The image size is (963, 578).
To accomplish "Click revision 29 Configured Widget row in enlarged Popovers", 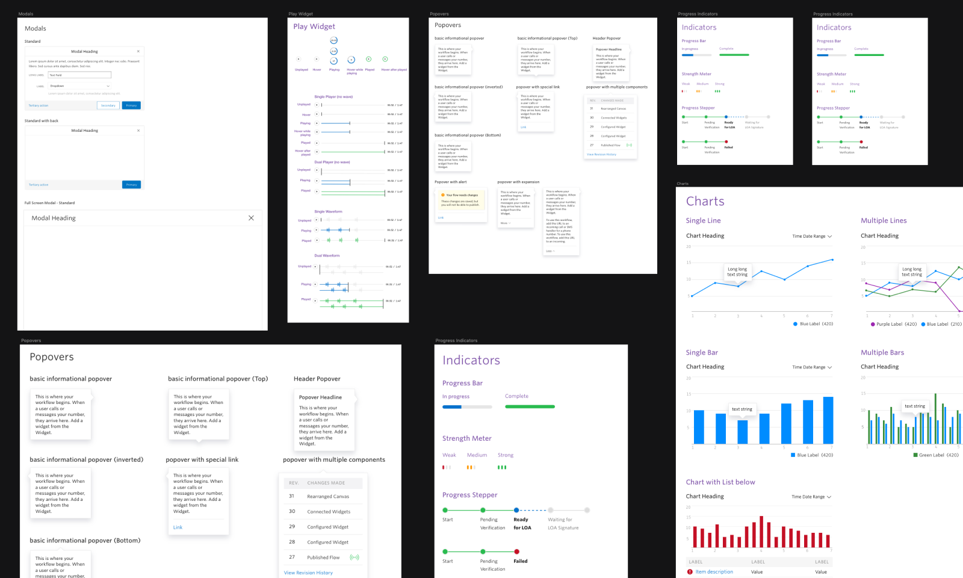I will pyautogui.click(x=322, y=527).
